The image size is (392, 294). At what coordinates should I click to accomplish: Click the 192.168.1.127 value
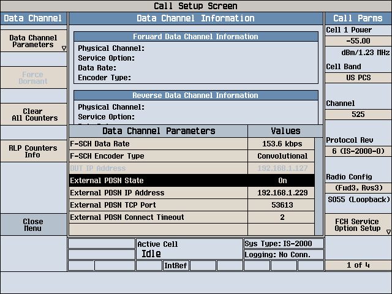tap(282, 168)
